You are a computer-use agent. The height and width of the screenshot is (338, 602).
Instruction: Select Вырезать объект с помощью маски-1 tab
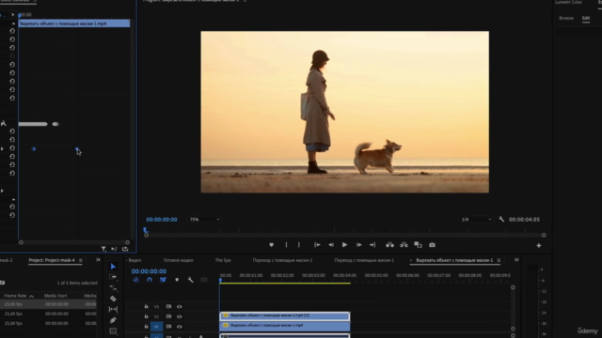coord(454,260)
